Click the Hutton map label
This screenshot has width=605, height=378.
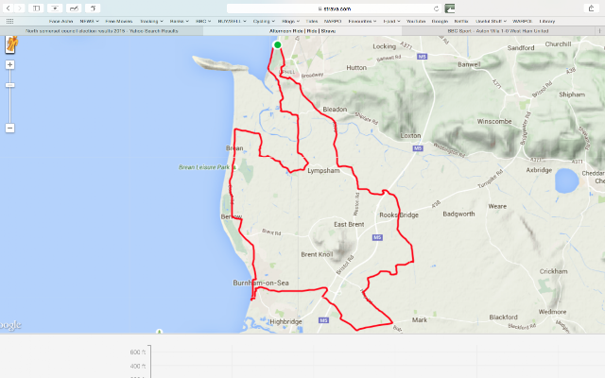pyautogui.click(x=356, y=67)
